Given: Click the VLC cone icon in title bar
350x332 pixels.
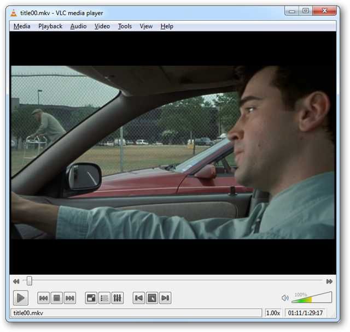Looking at the screenshot, I should point(14,13).
